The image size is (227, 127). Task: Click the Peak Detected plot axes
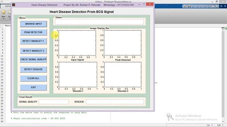point(123,43)
